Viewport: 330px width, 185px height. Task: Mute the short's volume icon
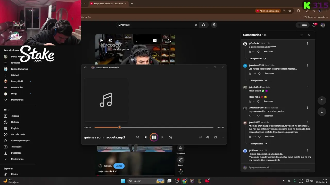[110, 40]
